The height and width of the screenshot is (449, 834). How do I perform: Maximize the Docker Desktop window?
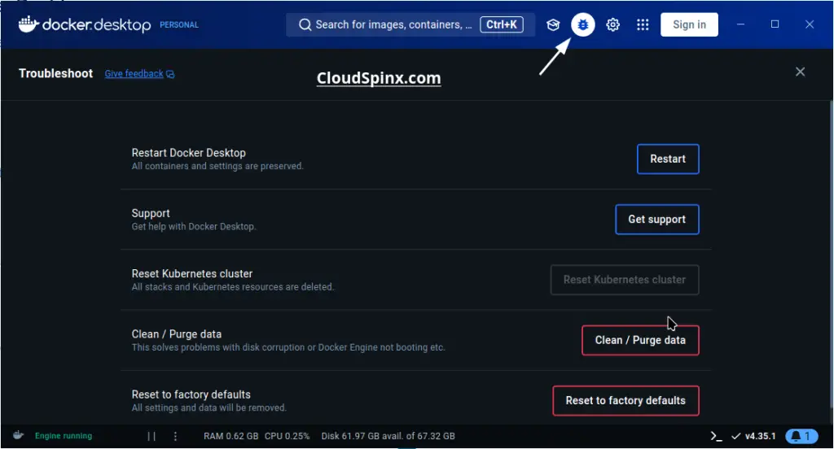pos(775,24)
